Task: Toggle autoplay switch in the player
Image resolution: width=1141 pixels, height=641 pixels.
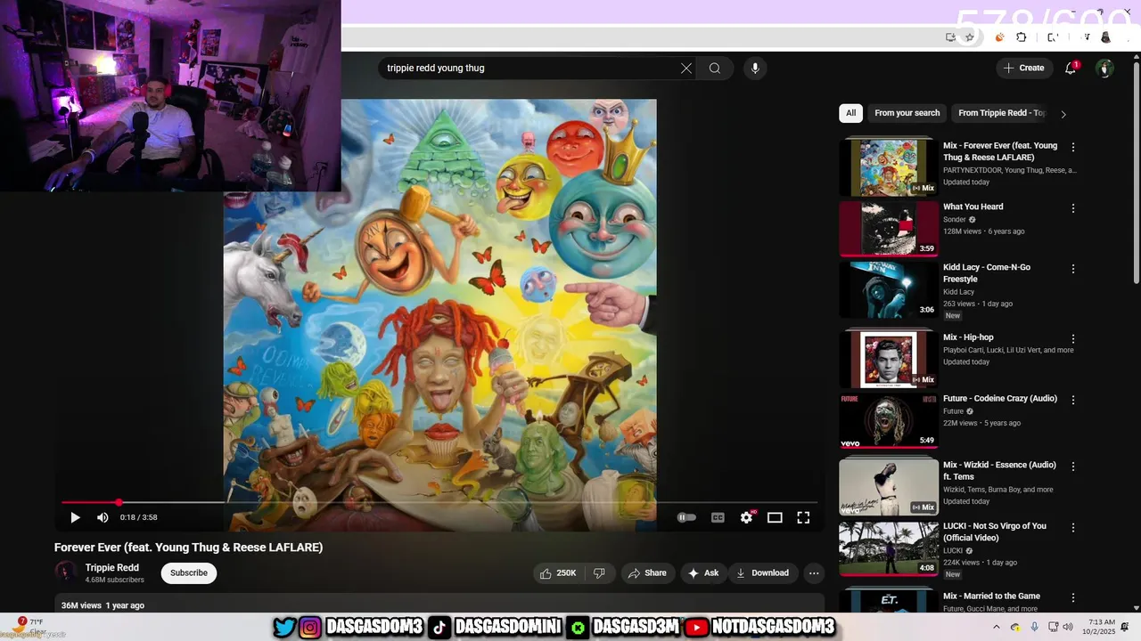Action: (x=686, y=517)
